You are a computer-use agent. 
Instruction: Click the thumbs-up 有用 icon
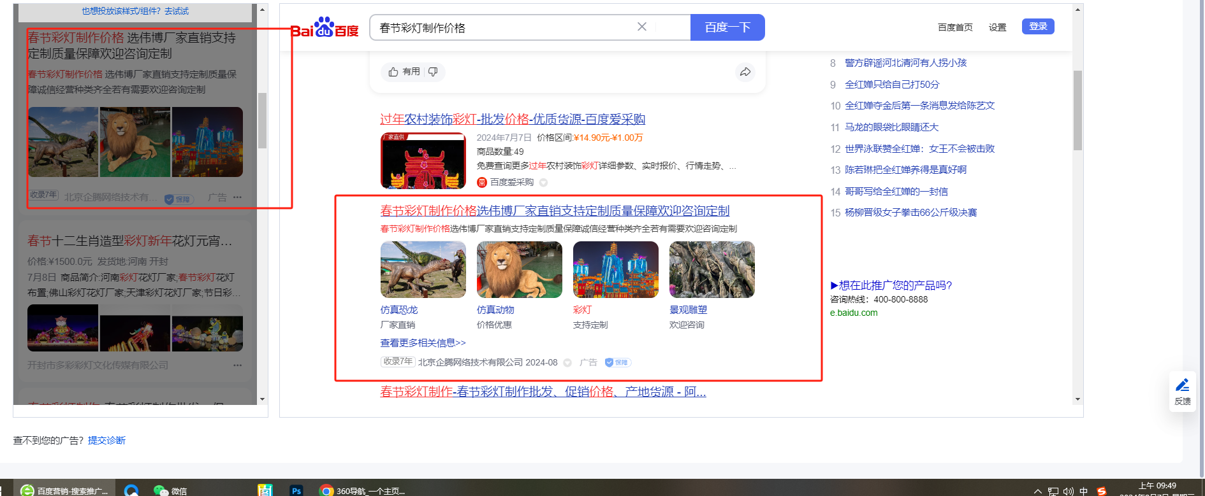393,72
